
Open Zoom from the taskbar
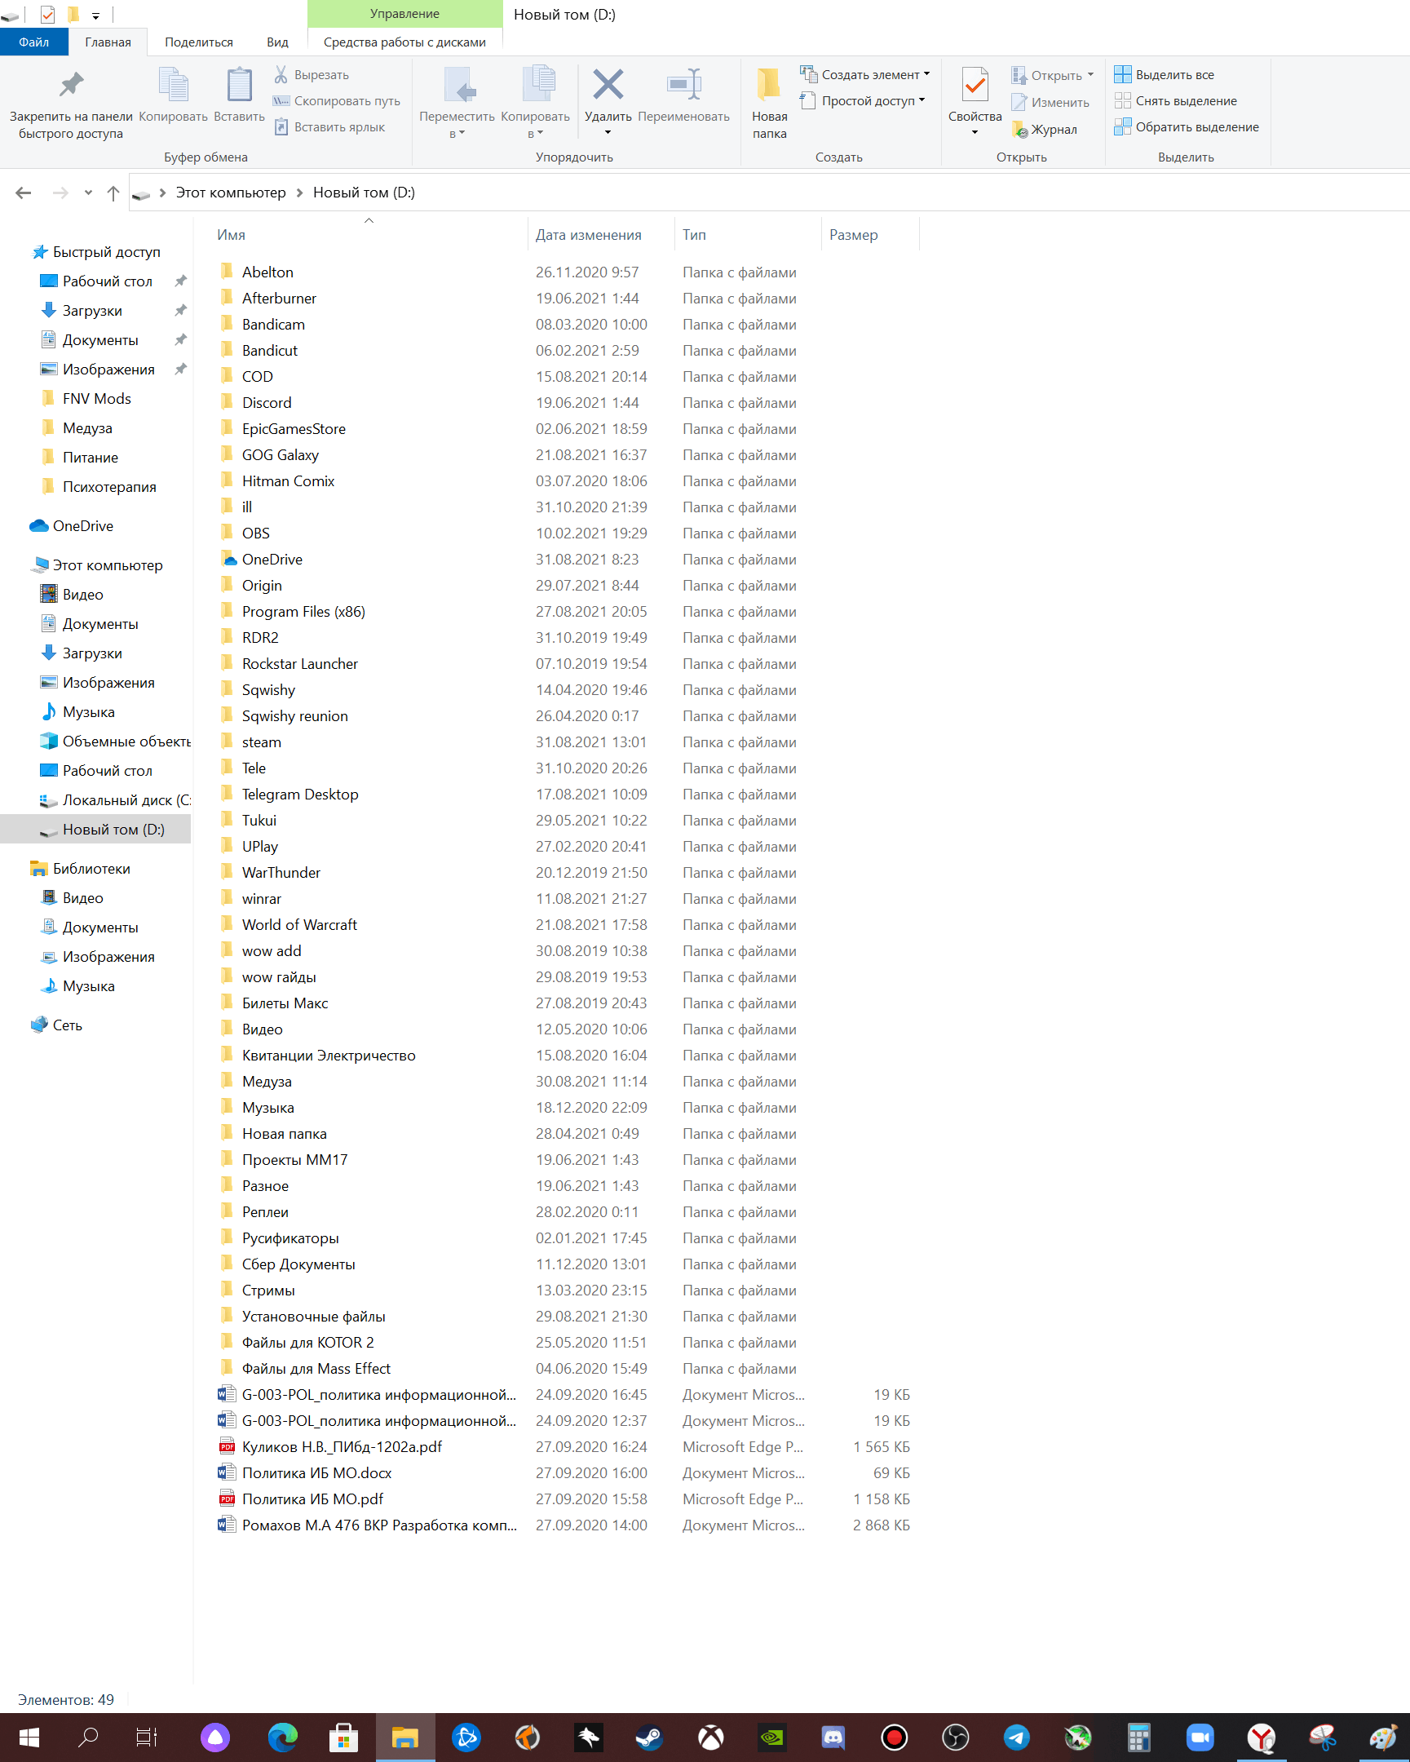pos(1201,1738)
